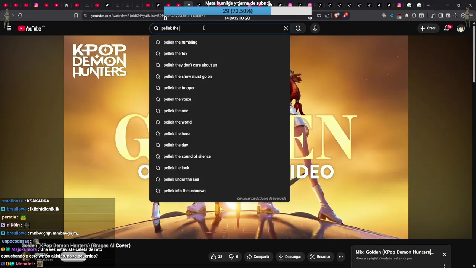Screen dimensions: 476x268
Task: Open a new browser tab with plus
Action: (x=428, y=5)
